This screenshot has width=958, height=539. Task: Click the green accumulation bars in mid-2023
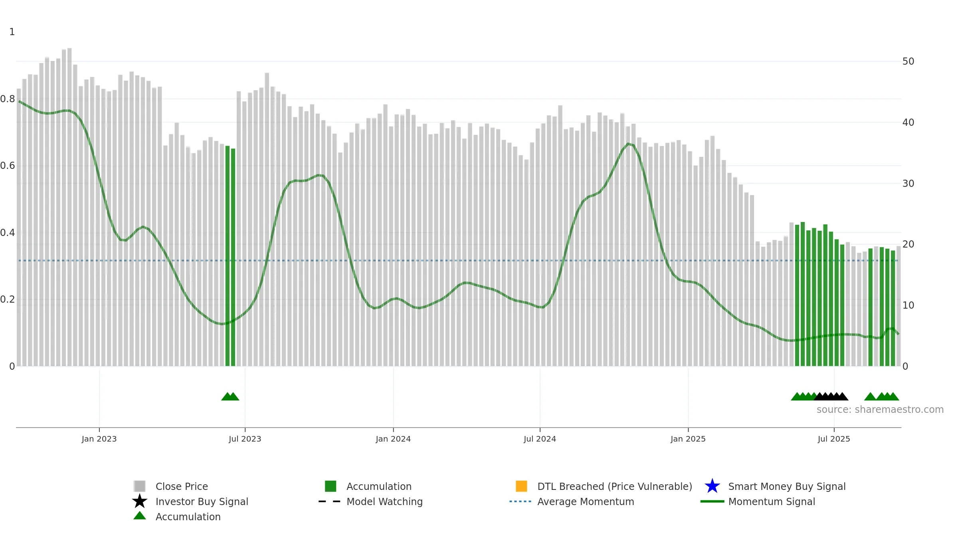click(230, 256)
